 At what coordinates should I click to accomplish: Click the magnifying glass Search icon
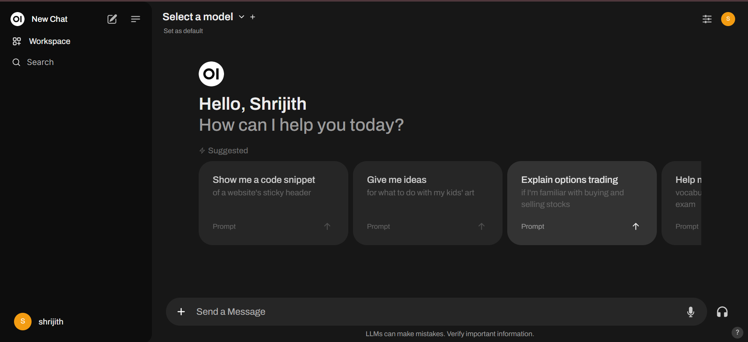pyautogui.click(x=16, y=62)
